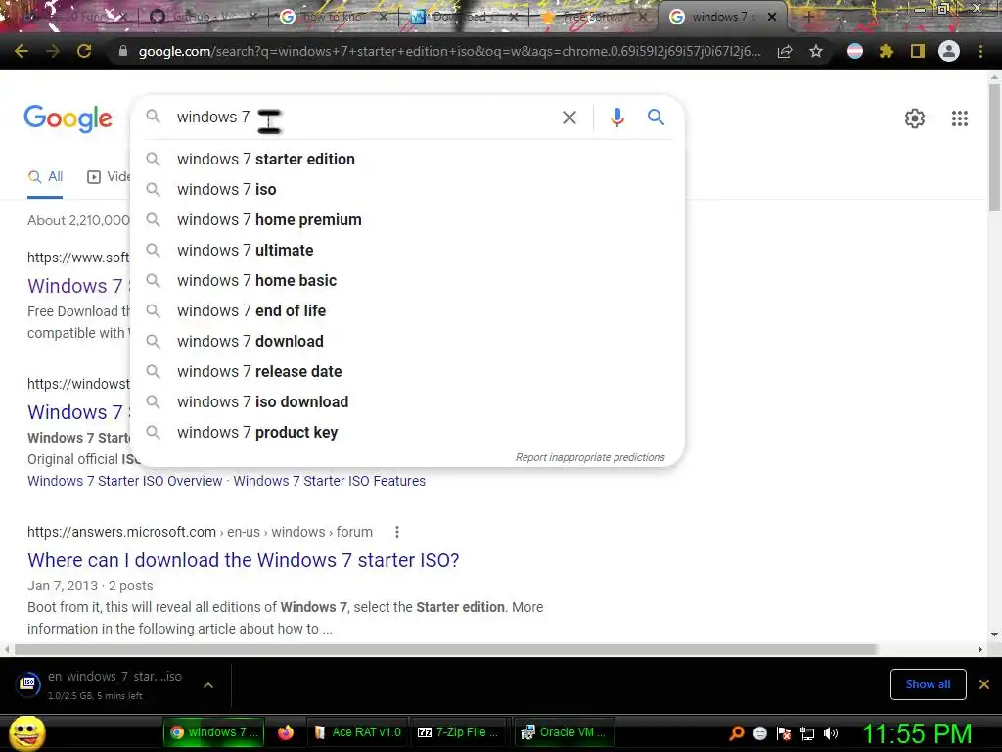Click the Chrome 'windows 7' taskbar button
The image size is (1002, 752).
pos(214,732)
